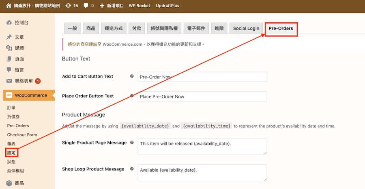Switch to the 付款 tab
365x189 pixels.
(x=137, y=28)
